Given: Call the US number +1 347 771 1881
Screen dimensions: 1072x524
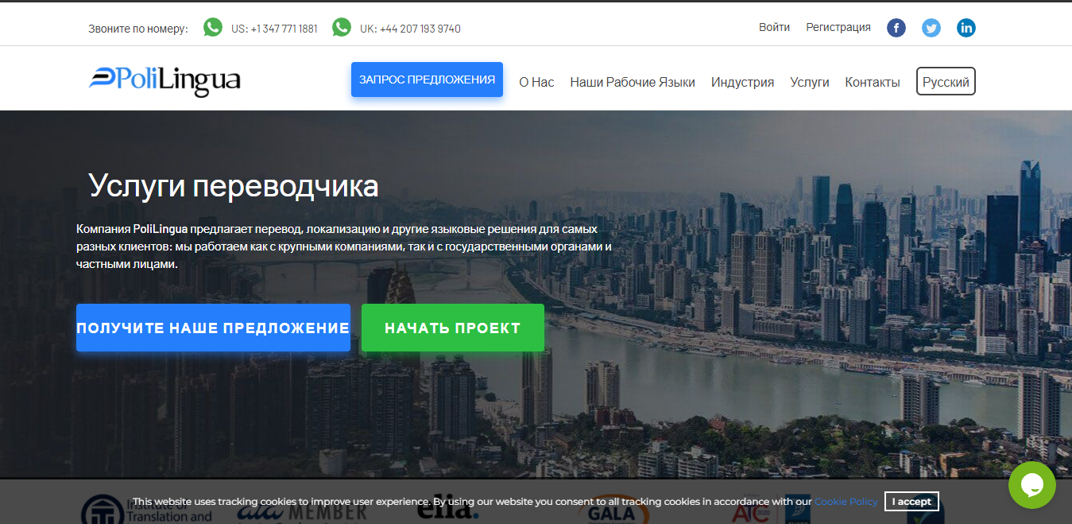Looking at the screenshot, I should pyautogui.click(x=274, y=29).
